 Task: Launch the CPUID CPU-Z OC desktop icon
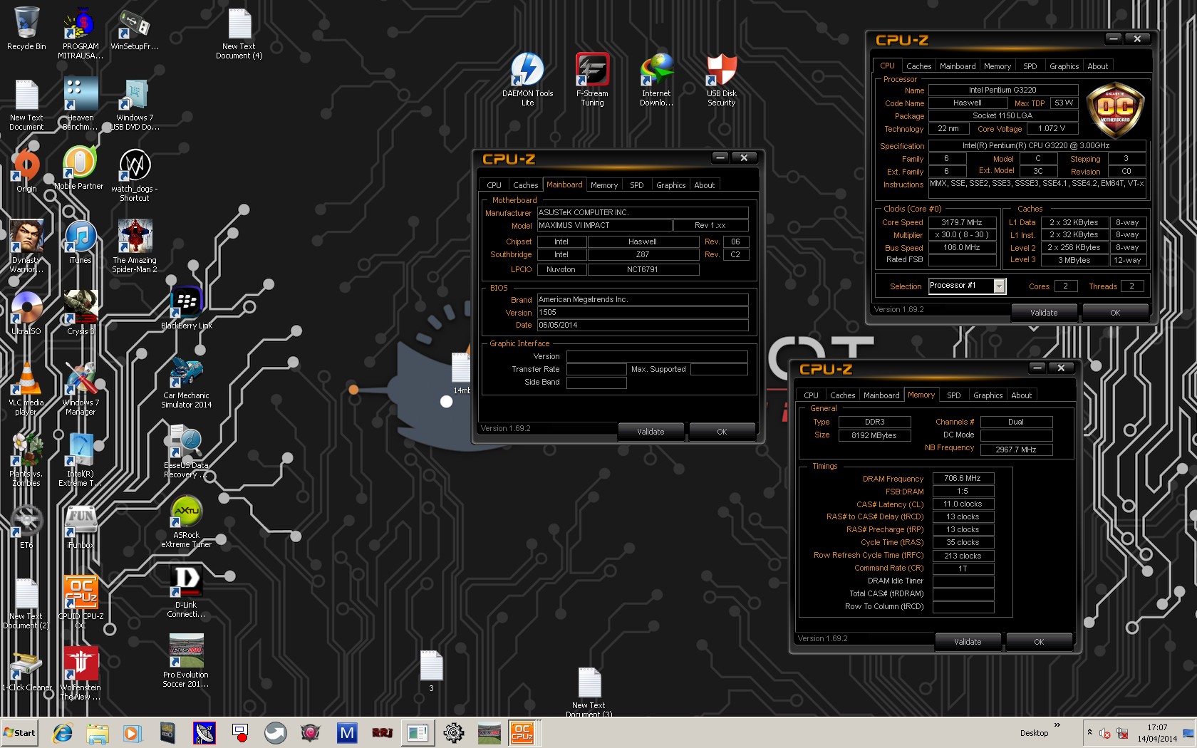click(x=81, y=603)
